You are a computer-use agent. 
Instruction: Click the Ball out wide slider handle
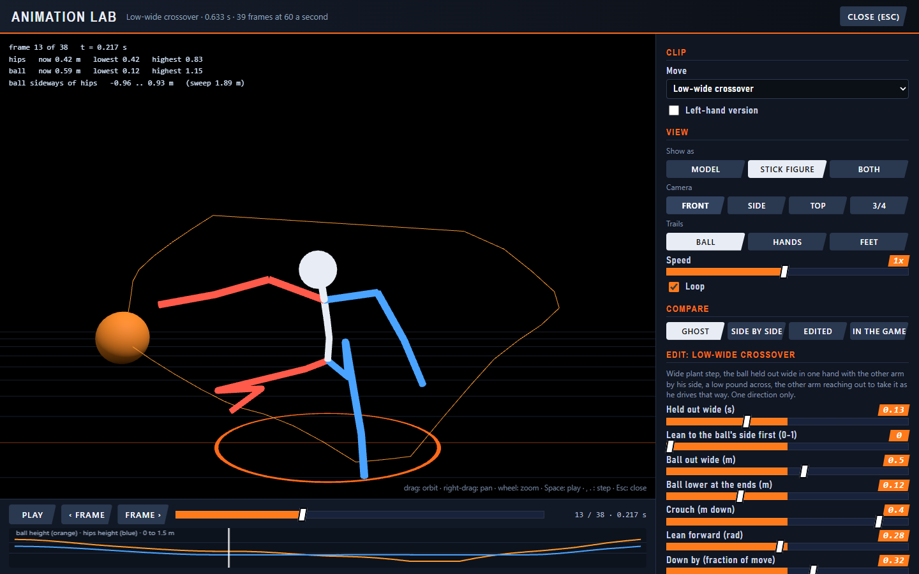coord(804,471)
